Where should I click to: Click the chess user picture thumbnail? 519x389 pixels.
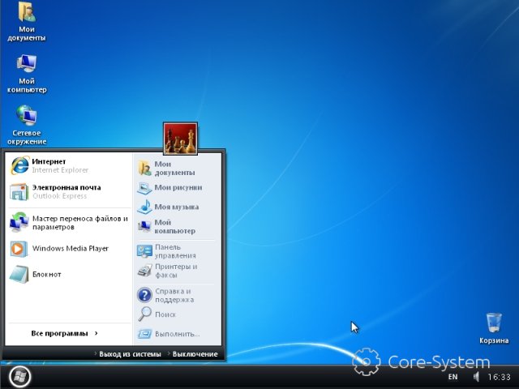pyautogui.click(x=180, y=139)
